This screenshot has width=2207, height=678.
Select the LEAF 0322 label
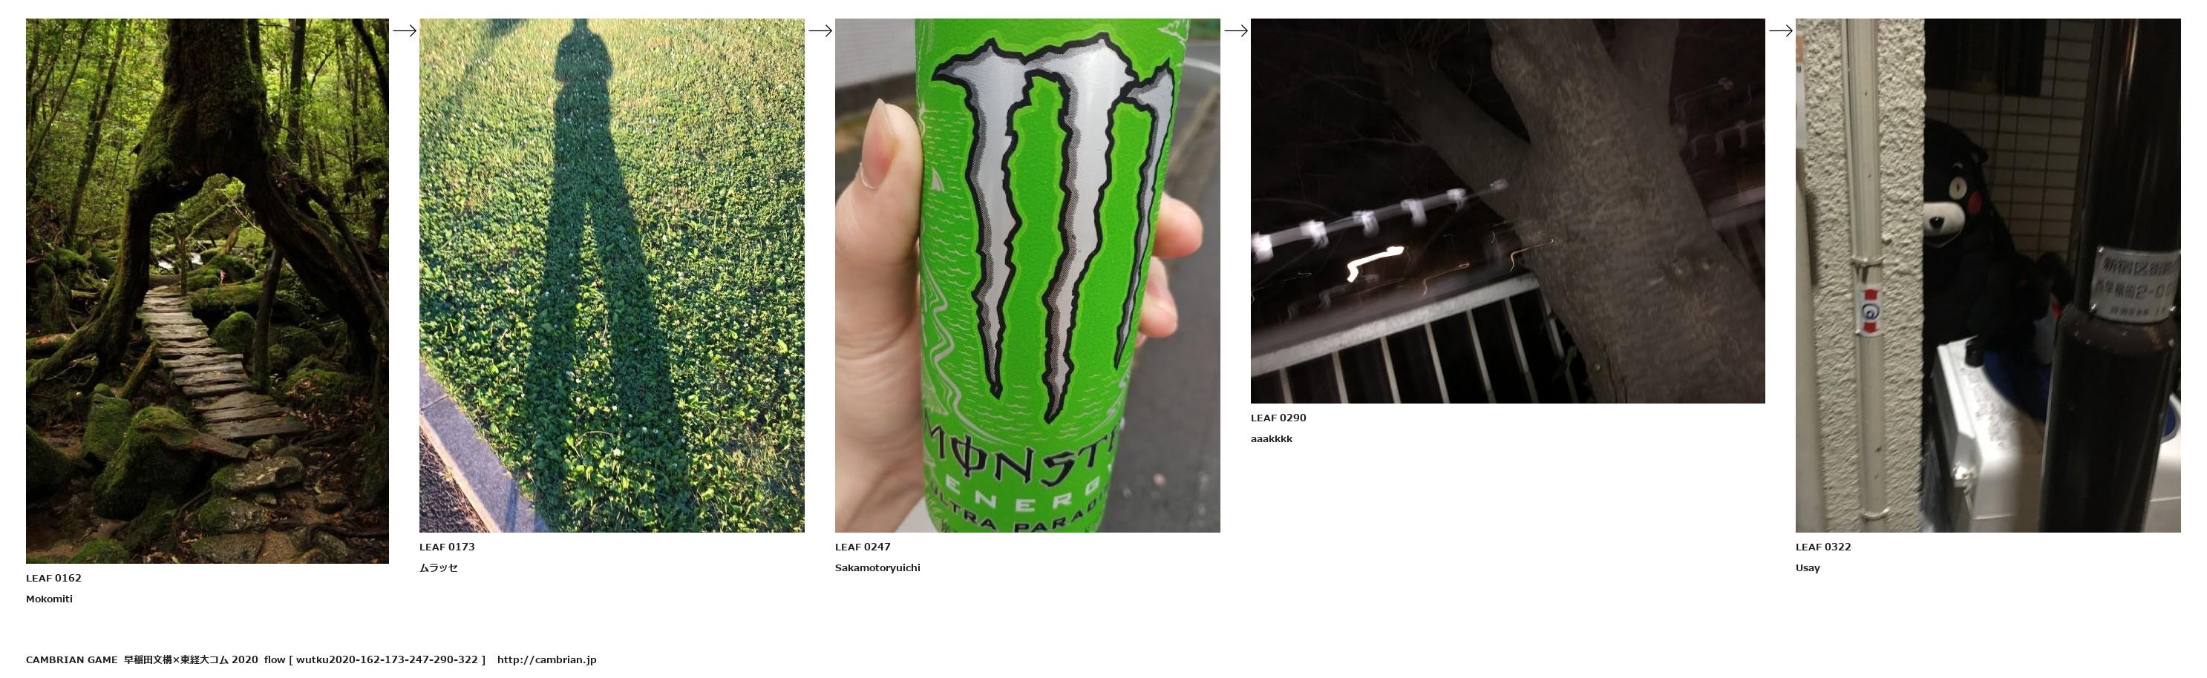pyautogui.click(x=1823, y=547)
